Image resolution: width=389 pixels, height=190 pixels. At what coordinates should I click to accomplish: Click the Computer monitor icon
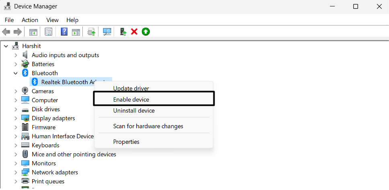[x=25, y=100]
